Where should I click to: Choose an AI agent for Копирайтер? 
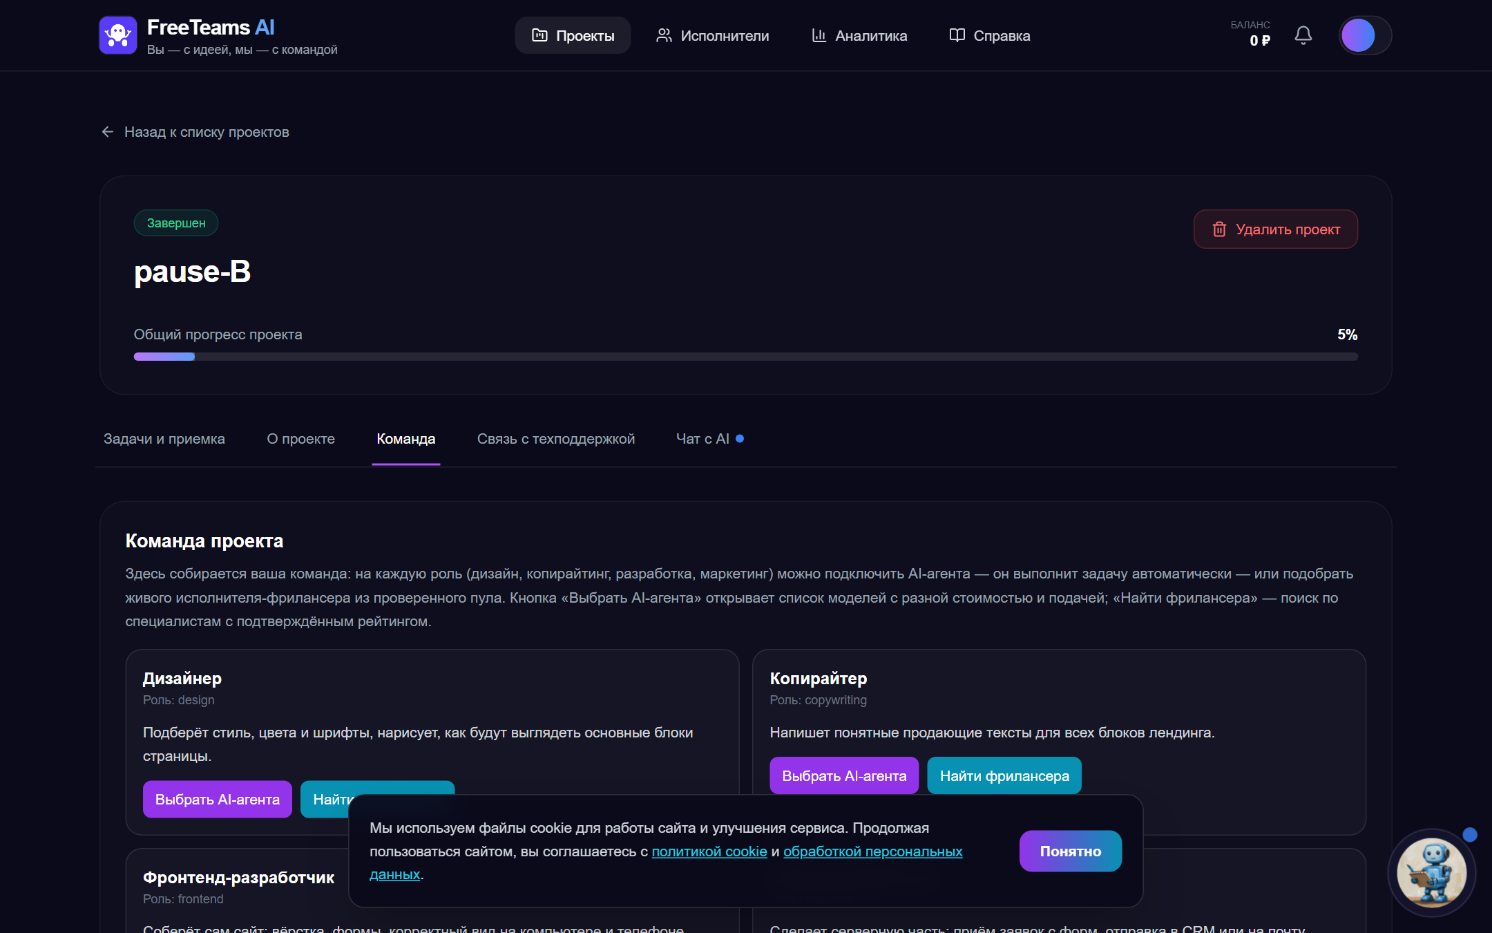tap(844, 776)
